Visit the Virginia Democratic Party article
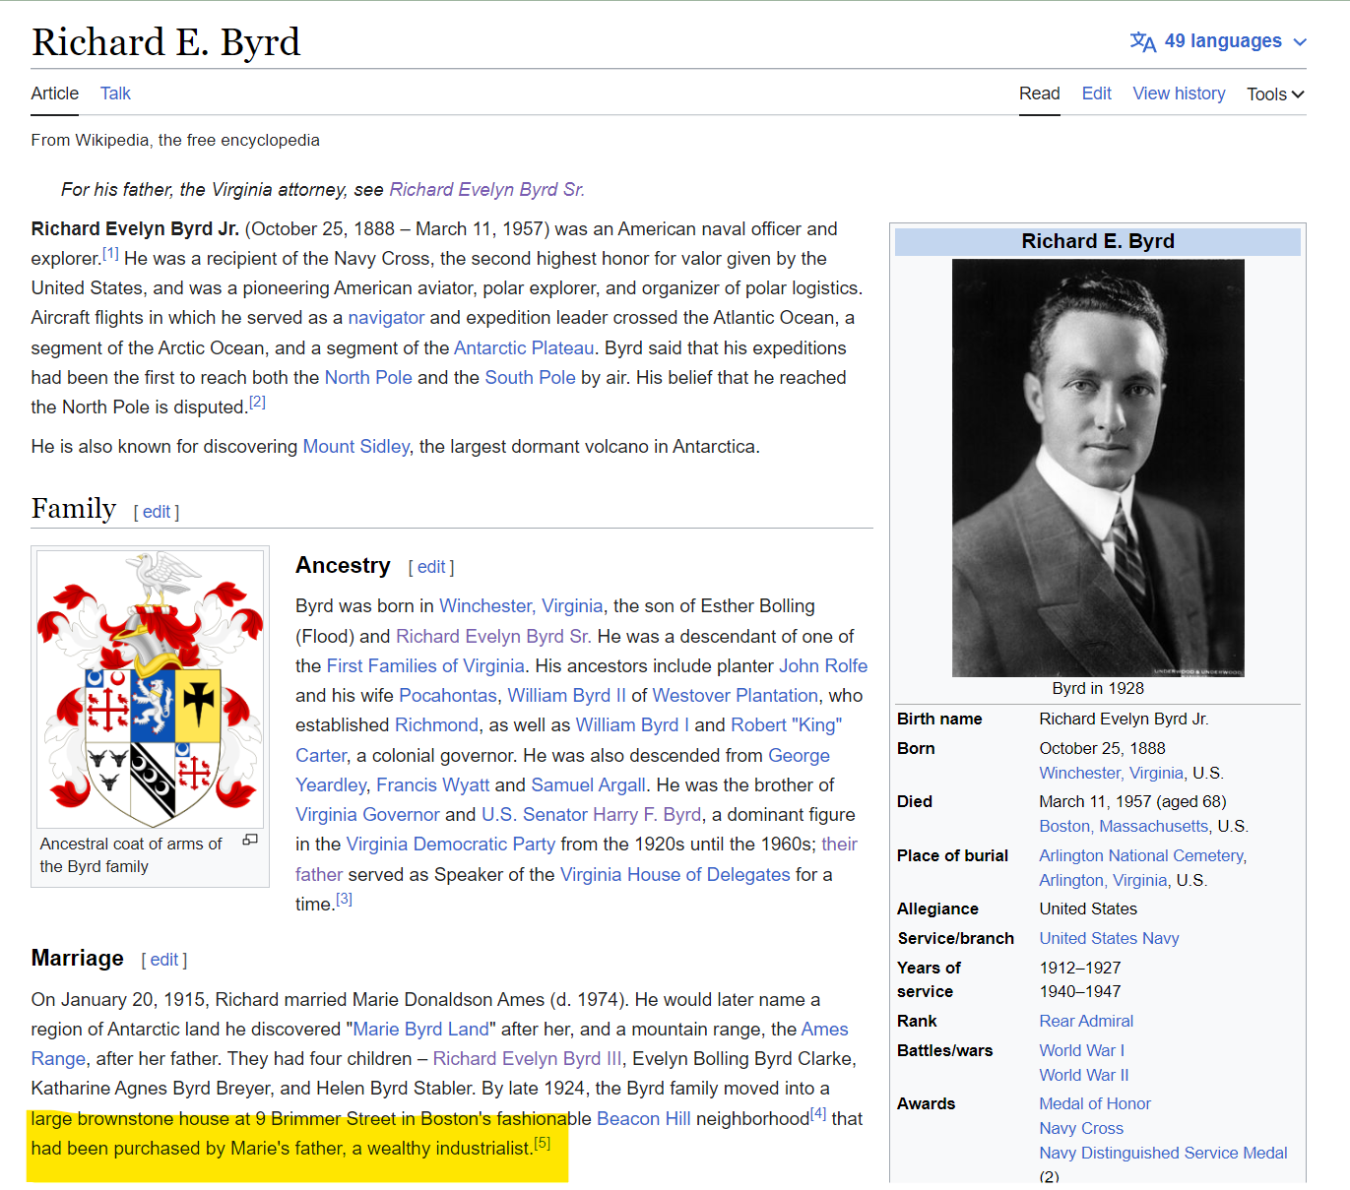 pos(451,845)
